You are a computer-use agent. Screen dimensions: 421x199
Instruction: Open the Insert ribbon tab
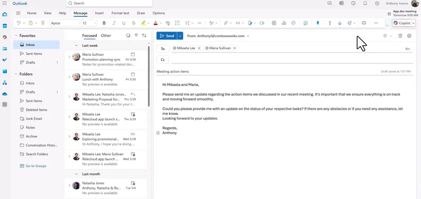pos(99,13)
